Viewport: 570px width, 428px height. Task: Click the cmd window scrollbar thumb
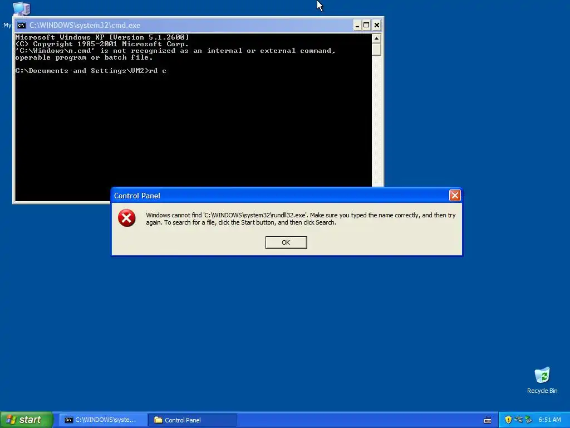click(x=376, y=49)
